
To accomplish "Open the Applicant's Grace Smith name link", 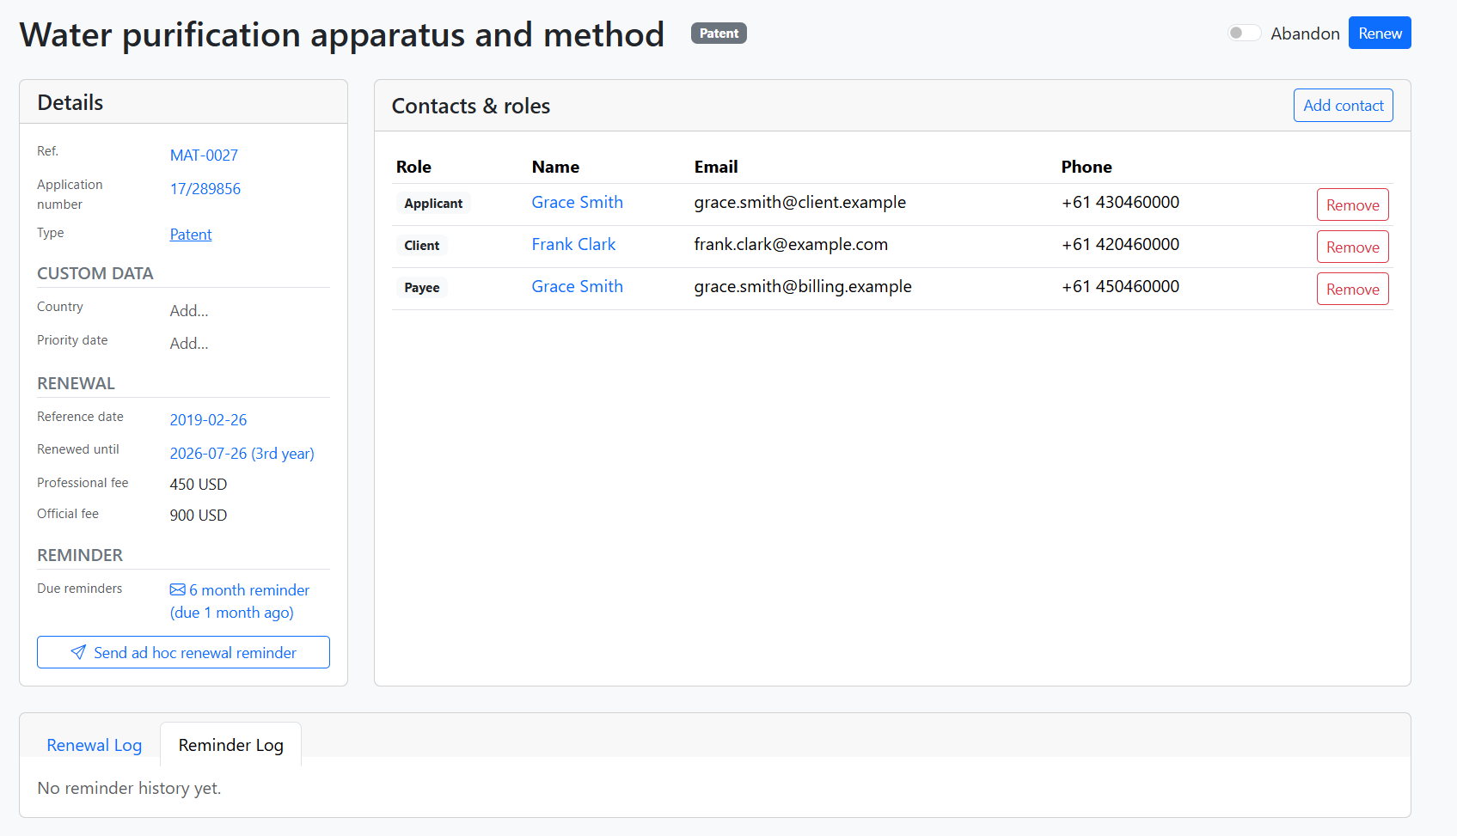I will click(577, 203).
